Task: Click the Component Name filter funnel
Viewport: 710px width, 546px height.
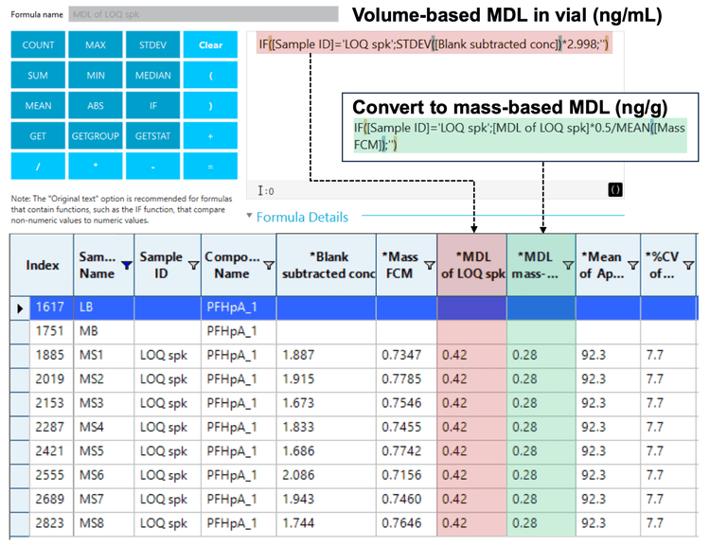Action: point(269,267)
